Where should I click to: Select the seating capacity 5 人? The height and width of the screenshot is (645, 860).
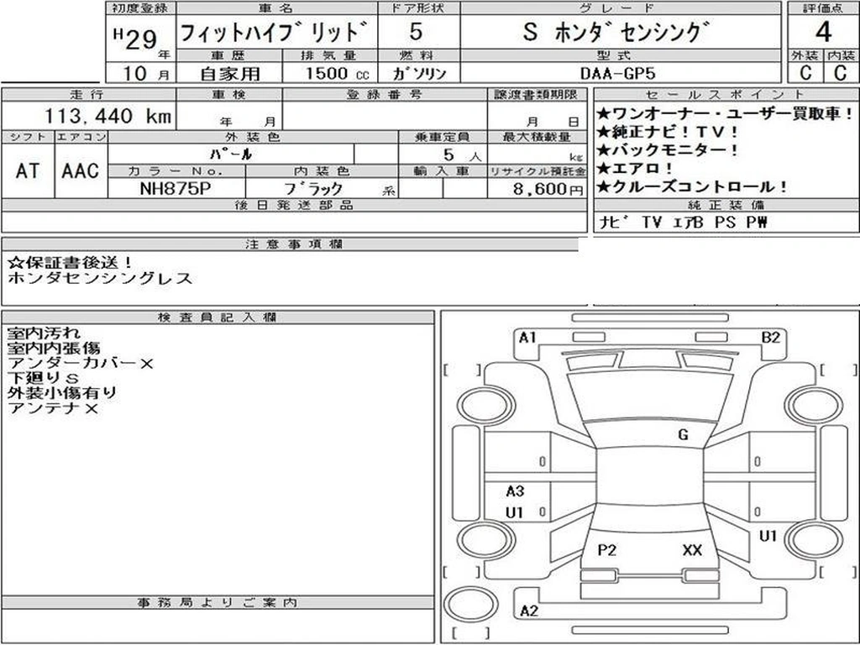(462, 155)
